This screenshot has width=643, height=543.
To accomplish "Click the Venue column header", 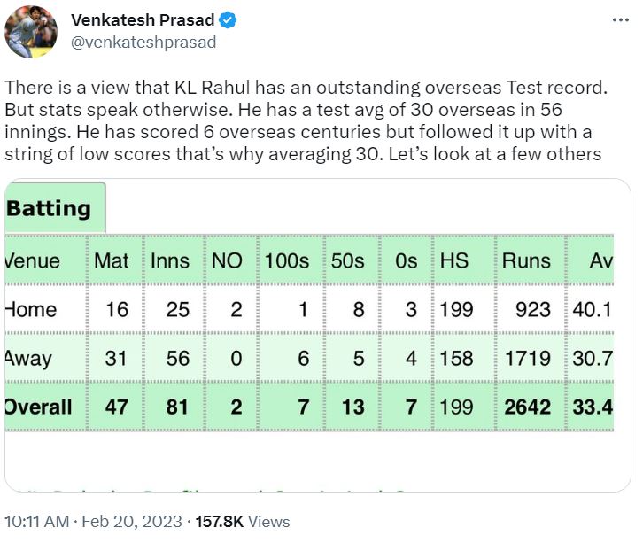I will (x=33, y=260).
